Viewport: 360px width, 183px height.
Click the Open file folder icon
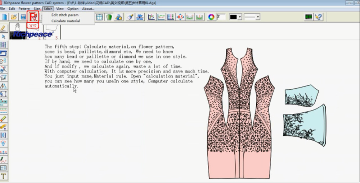14,17
